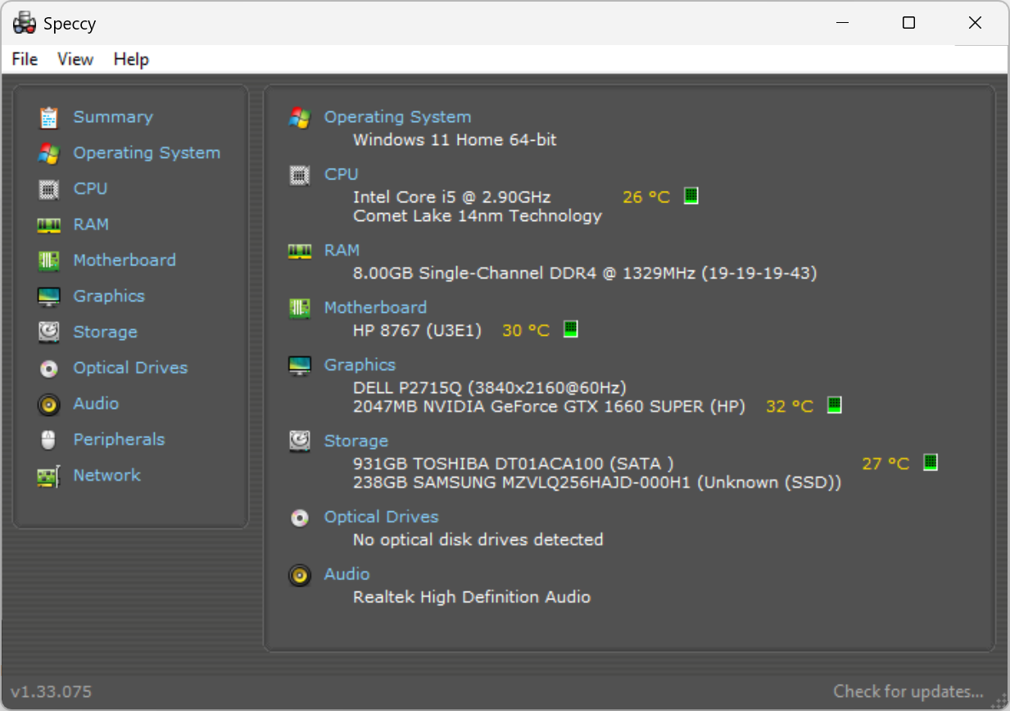Viewport: 1010px width, 711px height.
Task: Select Motherboard label in the sidebar
Action: coord(125,260)
